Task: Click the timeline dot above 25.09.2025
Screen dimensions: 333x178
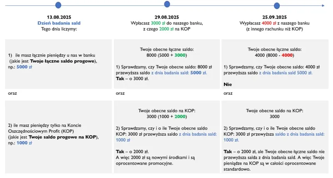Action: 277,5
